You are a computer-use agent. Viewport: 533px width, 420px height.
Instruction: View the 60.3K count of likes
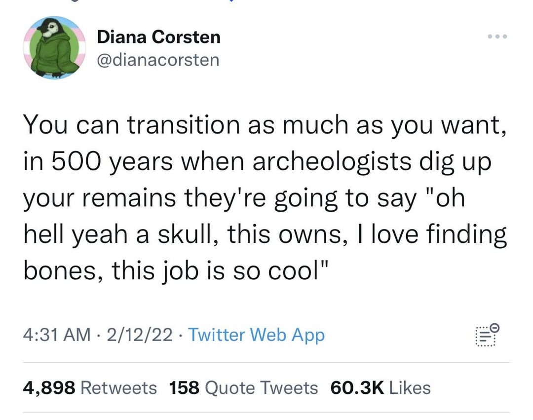click(x=357, y=388)
